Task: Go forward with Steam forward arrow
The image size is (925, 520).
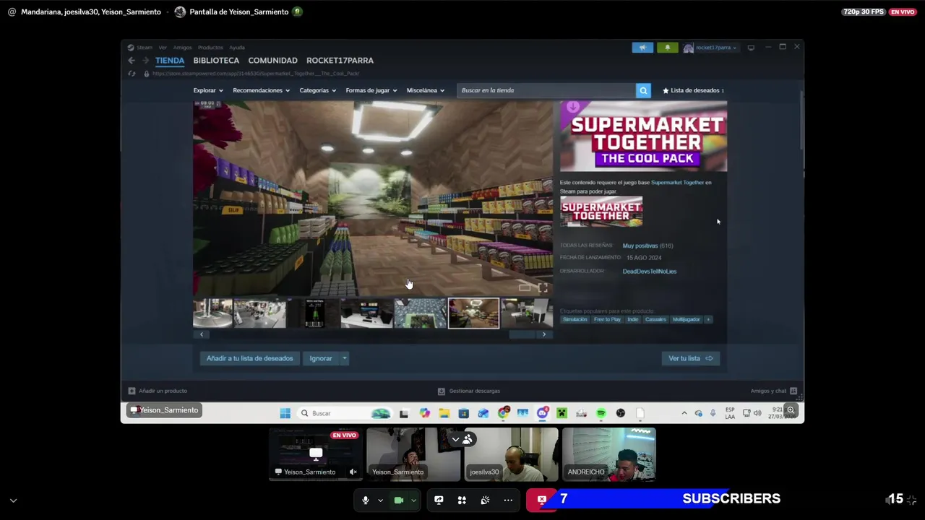Action: pos(145,61)
